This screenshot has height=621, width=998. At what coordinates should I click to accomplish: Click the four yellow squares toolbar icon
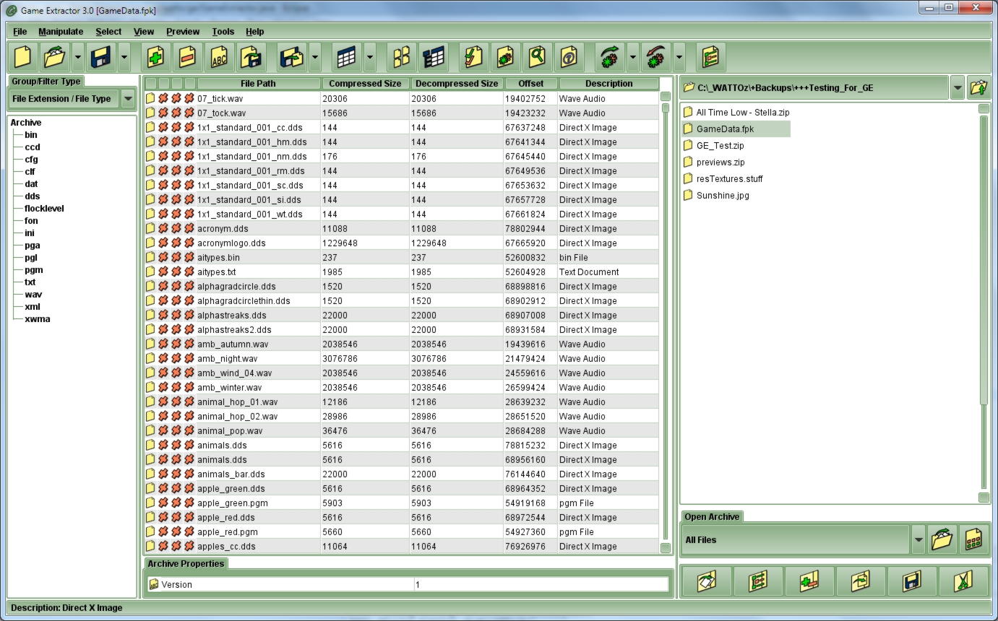401,57
